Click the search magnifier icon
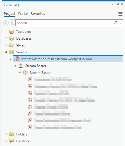The width and height of the screenshot is (125, 146). coord(116,23)
